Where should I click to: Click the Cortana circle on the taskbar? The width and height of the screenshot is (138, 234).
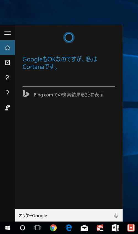23,228
